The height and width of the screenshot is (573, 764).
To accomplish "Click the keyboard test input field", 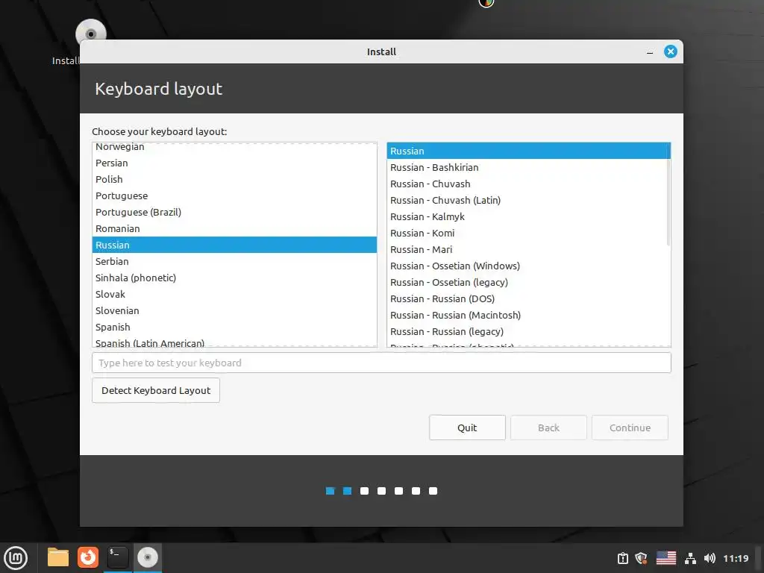I will [x=381, y=363].
